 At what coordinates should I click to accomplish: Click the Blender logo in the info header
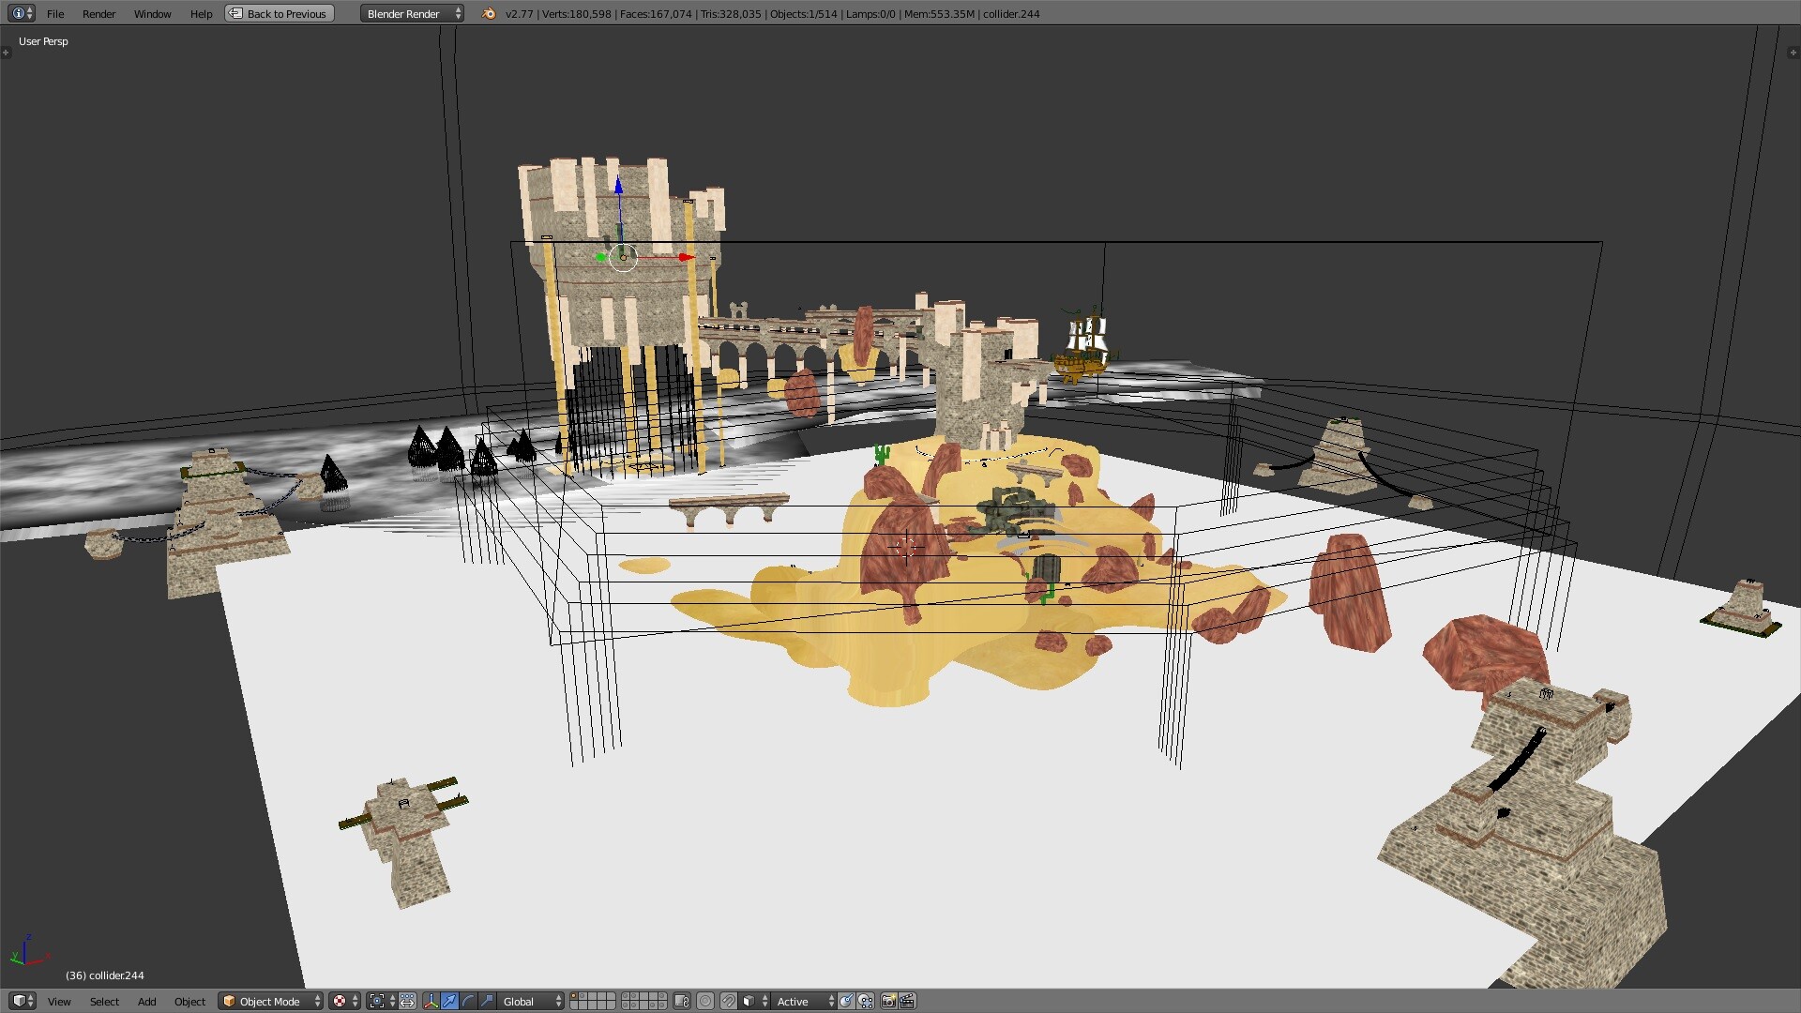point(487,14)
